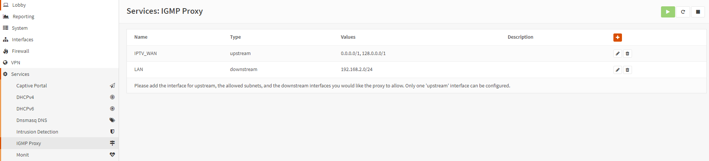Open Dnsmasq DNS settings

click(x=60, y=120)
